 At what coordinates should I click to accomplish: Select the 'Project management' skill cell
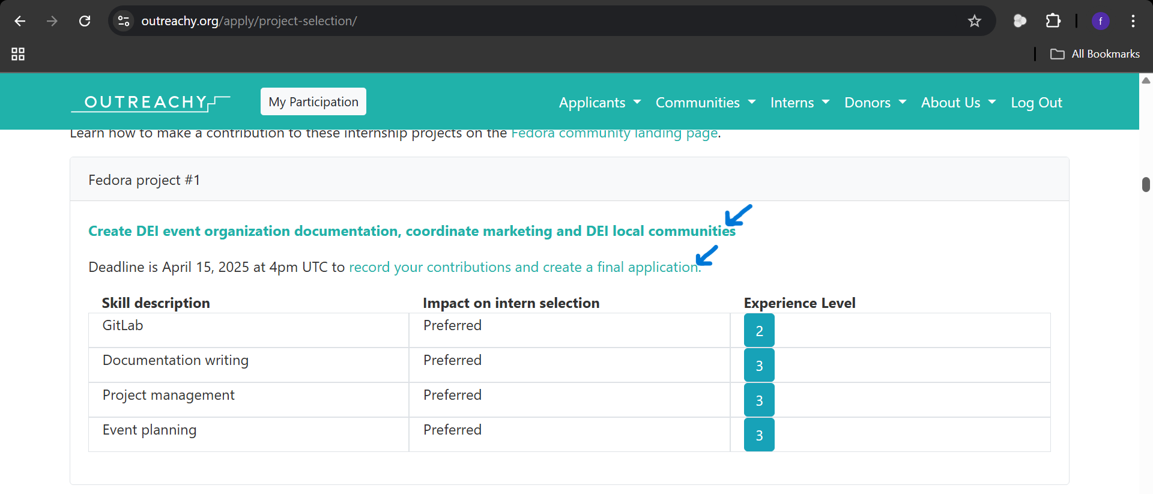(x=249, y=400)
